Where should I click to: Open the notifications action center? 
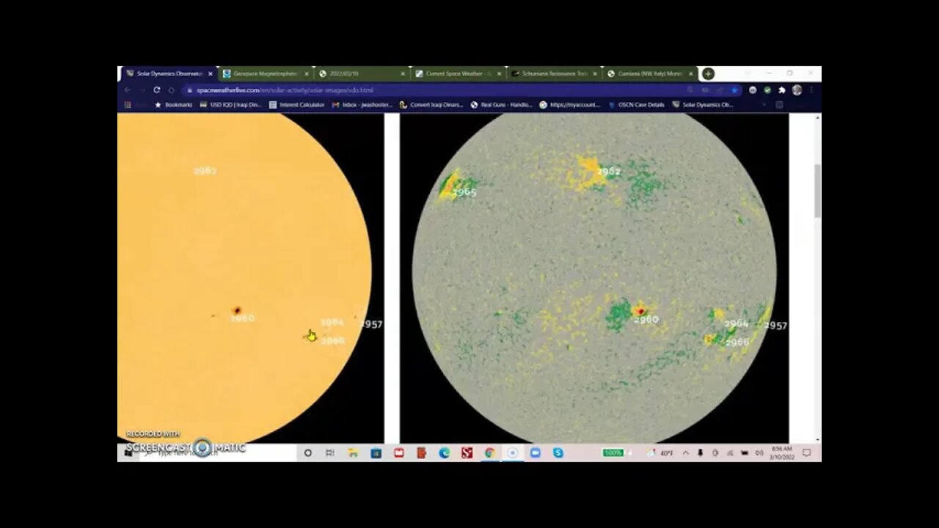[x=807, y=453]
